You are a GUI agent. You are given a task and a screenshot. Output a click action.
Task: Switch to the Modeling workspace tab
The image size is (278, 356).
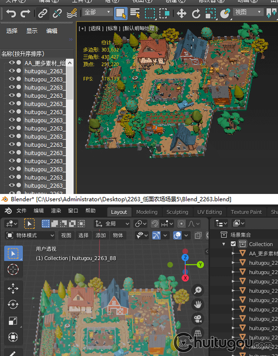[147, 212]
